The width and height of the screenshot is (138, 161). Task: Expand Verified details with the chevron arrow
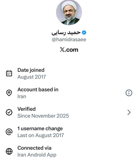coord(129,112)
